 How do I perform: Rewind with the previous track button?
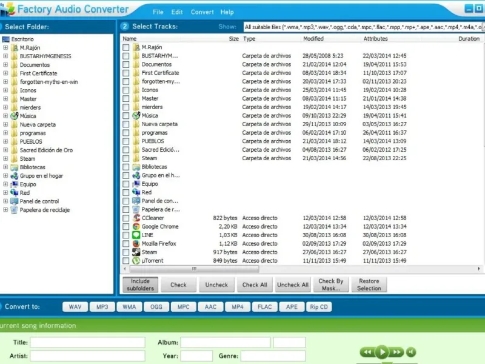click(367, 352)
